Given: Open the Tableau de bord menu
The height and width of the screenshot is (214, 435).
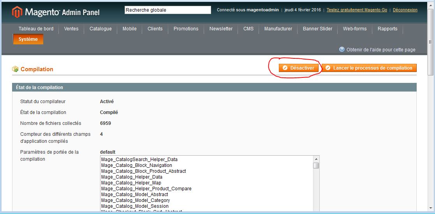Looking at the screenshot, I should click(36, 29).
